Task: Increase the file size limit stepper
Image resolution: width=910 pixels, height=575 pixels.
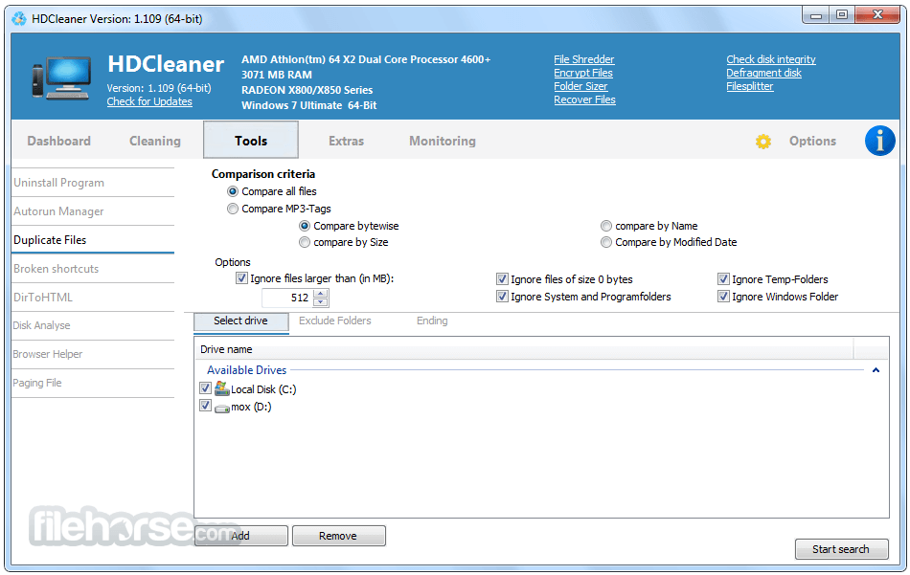Action: (x=320, y=294)
